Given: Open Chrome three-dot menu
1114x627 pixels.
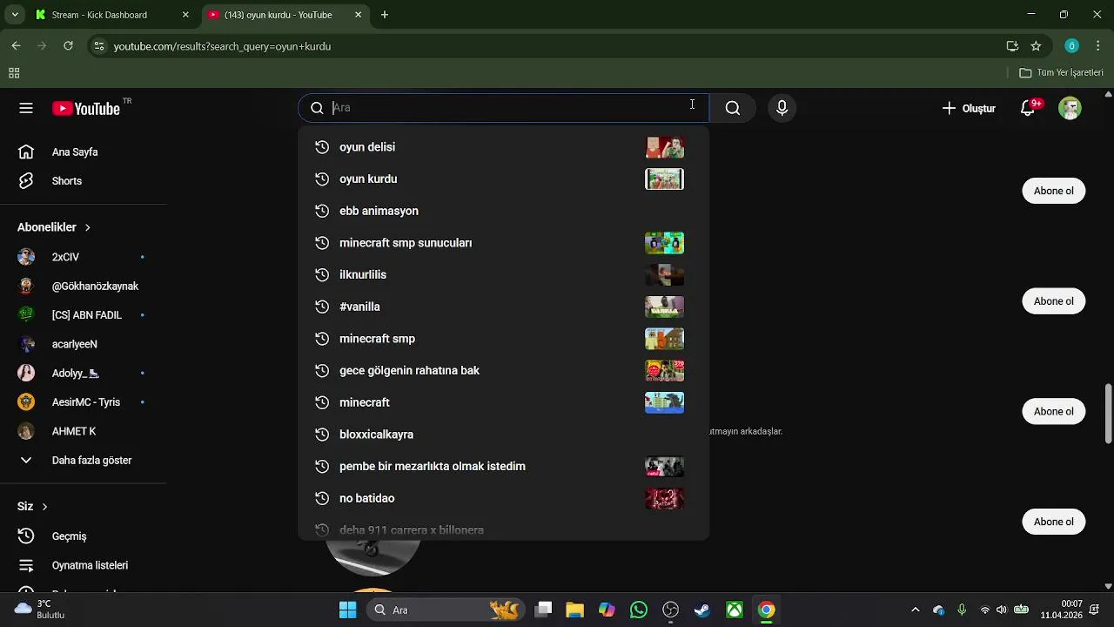Looking at the screenshot, I should (1098, 46).
